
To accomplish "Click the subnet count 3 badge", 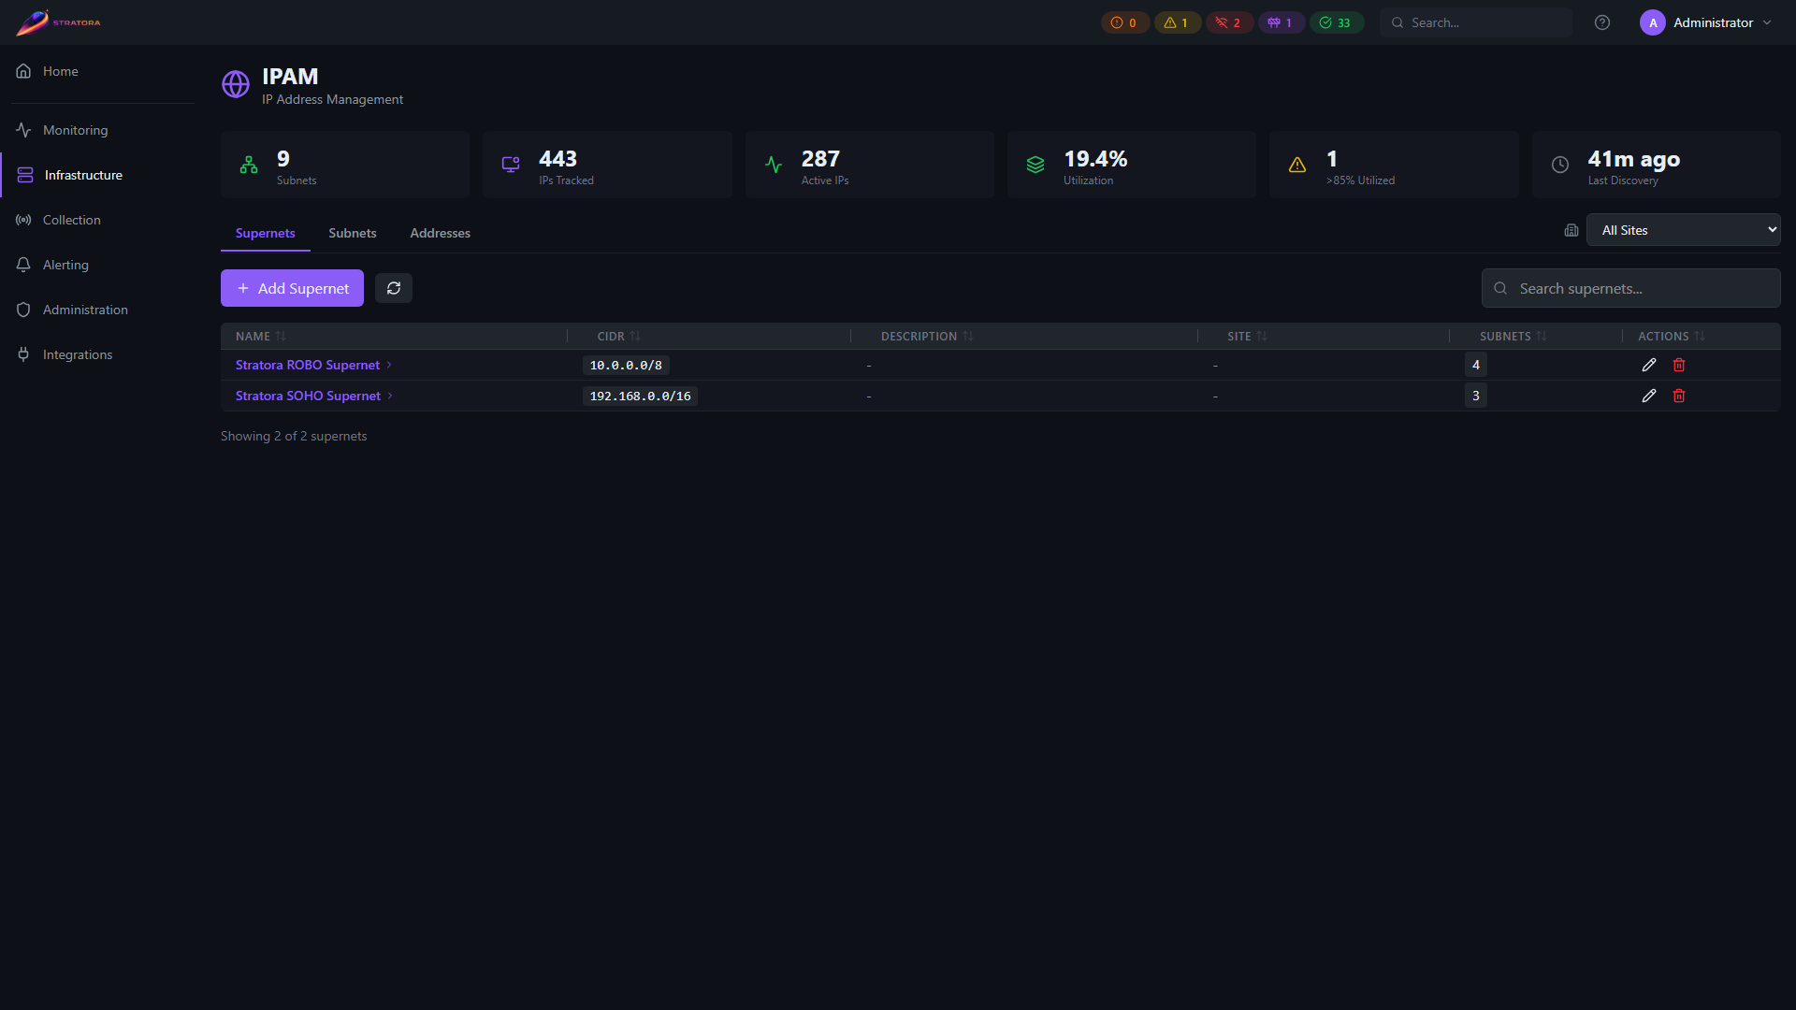I will [x=1476, y=396].
